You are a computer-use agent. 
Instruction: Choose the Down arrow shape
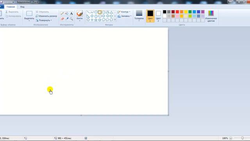pos(88,20)
